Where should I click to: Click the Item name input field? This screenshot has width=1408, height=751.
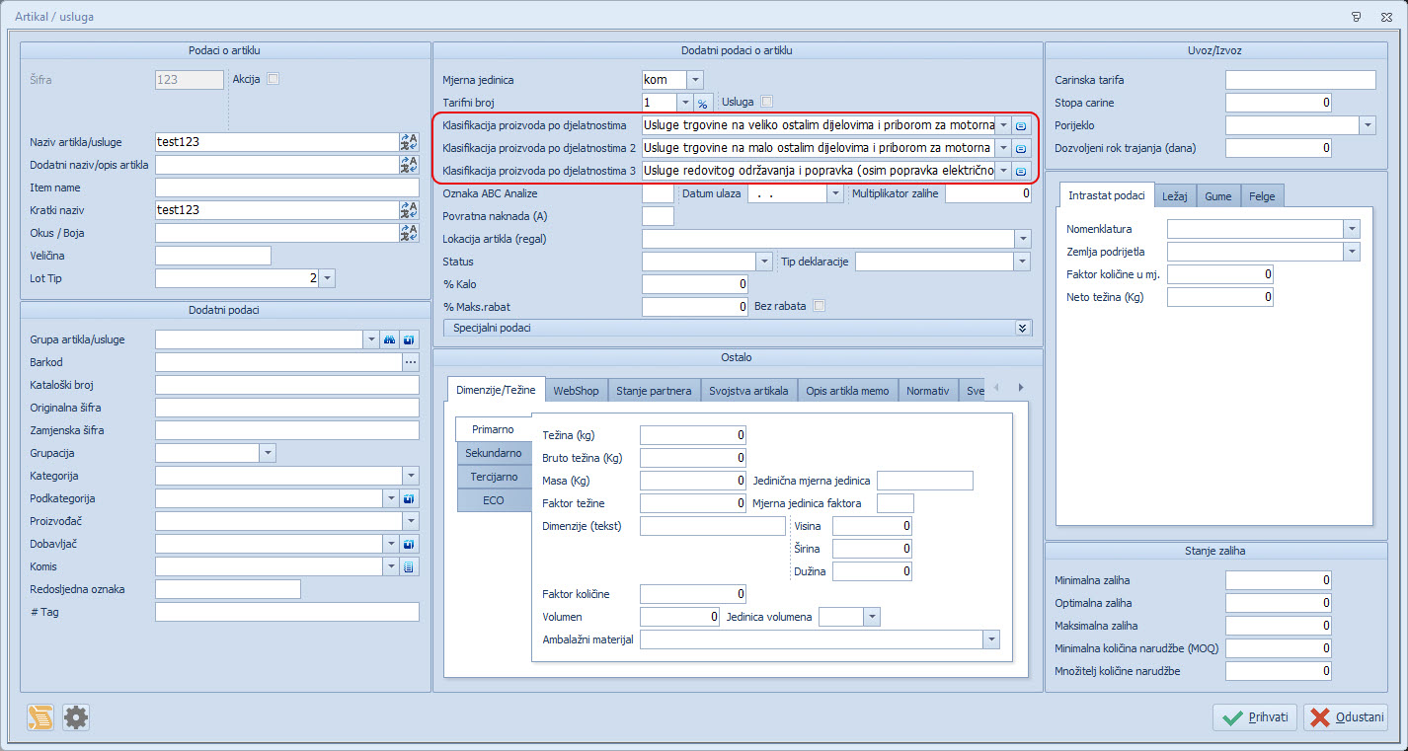(x=286, y=188)
